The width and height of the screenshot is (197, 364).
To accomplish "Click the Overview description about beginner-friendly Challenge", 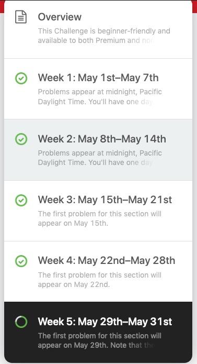I will click(104, 36).
